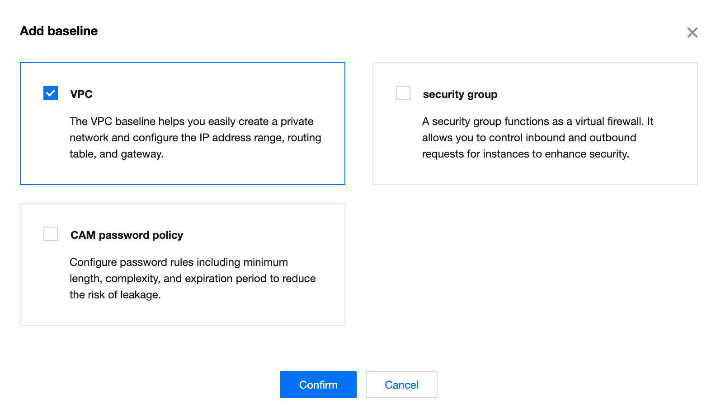Viewport: 716px width, 418px height.
Task: Click the Confirm button
Action: coord(318,385)
